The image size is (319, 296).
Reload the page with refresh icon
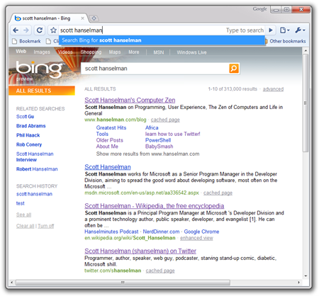(40, 30)
